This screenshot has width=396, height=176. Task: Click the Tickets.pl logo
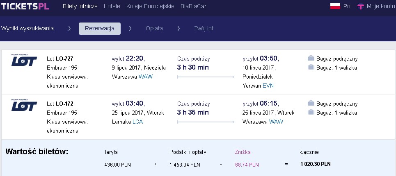pos(25,6)
